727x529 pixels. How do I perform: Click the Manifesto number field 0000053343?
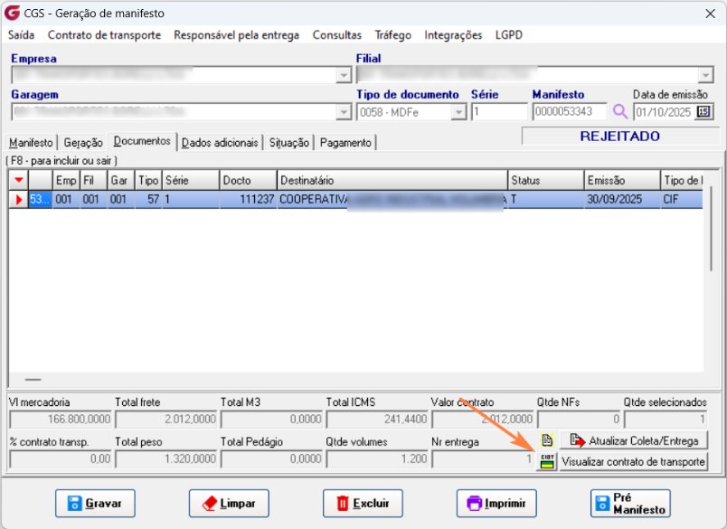tap(570, 112)
